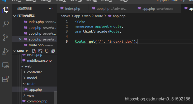Click on the Route::get code line
Viewport: 193px width, 104px height.
click(106, 42)
